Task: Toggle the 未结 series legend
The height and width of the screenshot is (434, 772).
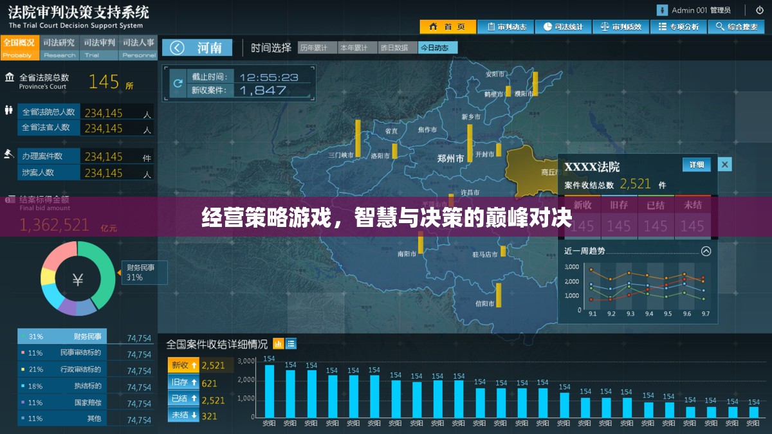Action: 184,416
